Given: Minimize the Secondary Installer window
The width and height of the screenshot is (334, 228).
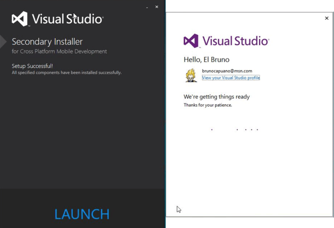Looking at the screenshot, I should pos(147,7).
